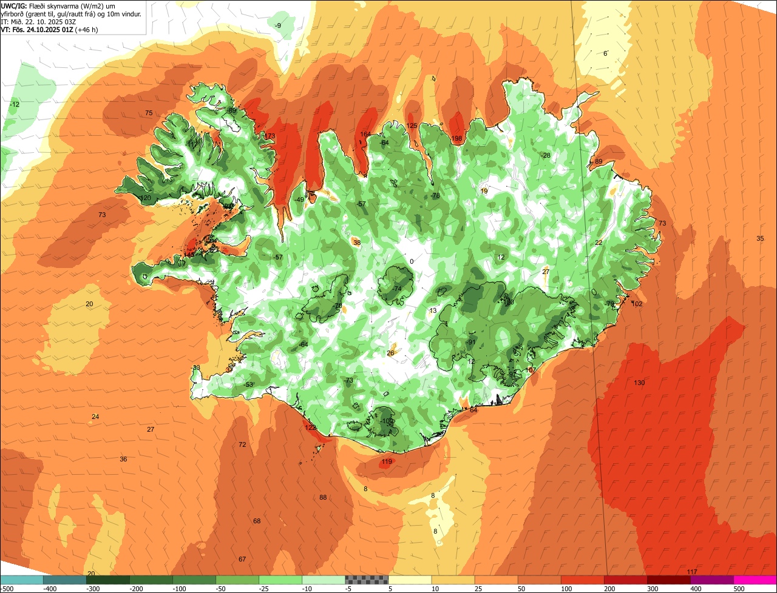Viewport: 777px width, 593px height.
Task: Click the light green swatch between -25 and -10
Action: point(280,580)
